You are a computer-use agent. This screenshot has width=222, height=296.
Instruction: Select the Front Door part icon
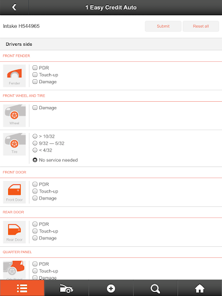[x=14, y=192]
